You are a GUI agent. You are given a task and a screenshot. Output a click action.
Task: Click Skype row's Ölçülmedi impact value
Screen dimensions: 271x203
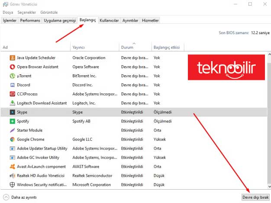(x=162, y=112)
